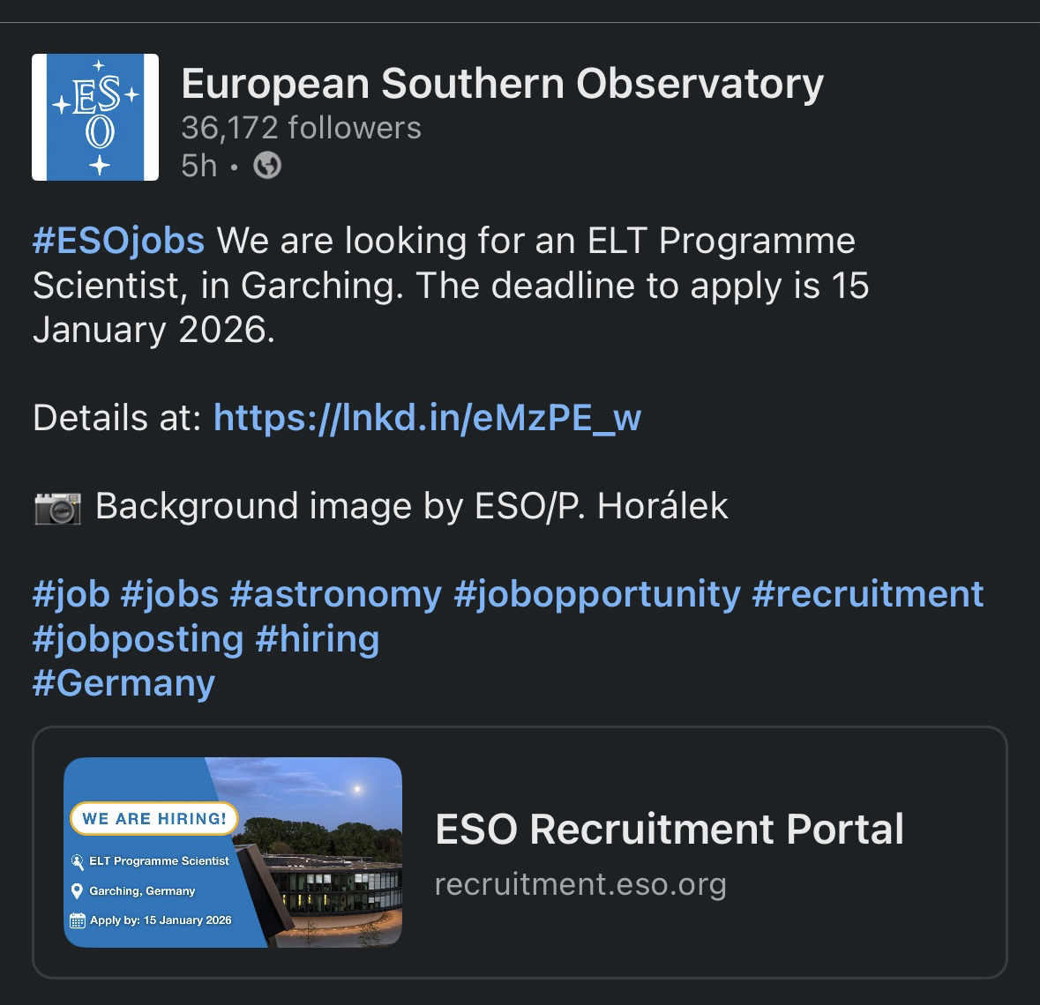Click the 36,172 followers text
Image resolution: width=1040 pixels, height=1005 pixels.
(x=301, y=129)
